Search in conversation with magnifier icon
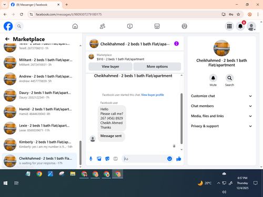Image resolution: width=263 pixels, height=197 pixels. pyautogui.click(x=229, y=78)
